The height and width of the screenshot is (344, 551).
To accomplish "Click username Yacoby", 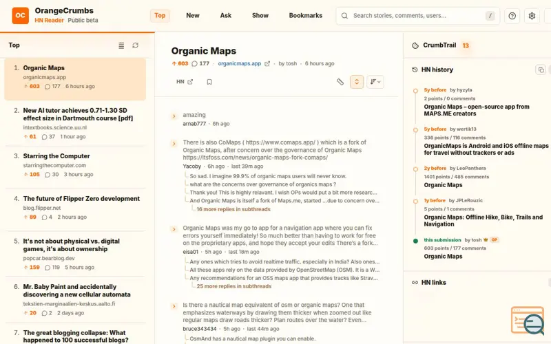I will click(192, 166).
